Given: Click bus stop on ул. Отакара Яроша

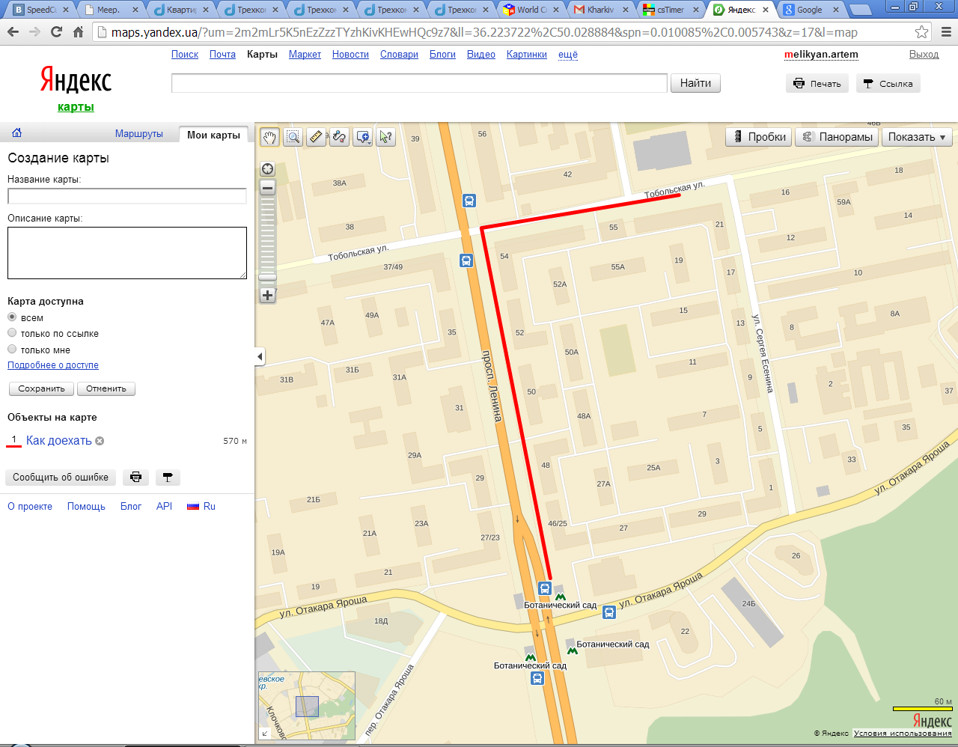Looking at the screenshot, I should pyautogui.click(x=609, y=613).
